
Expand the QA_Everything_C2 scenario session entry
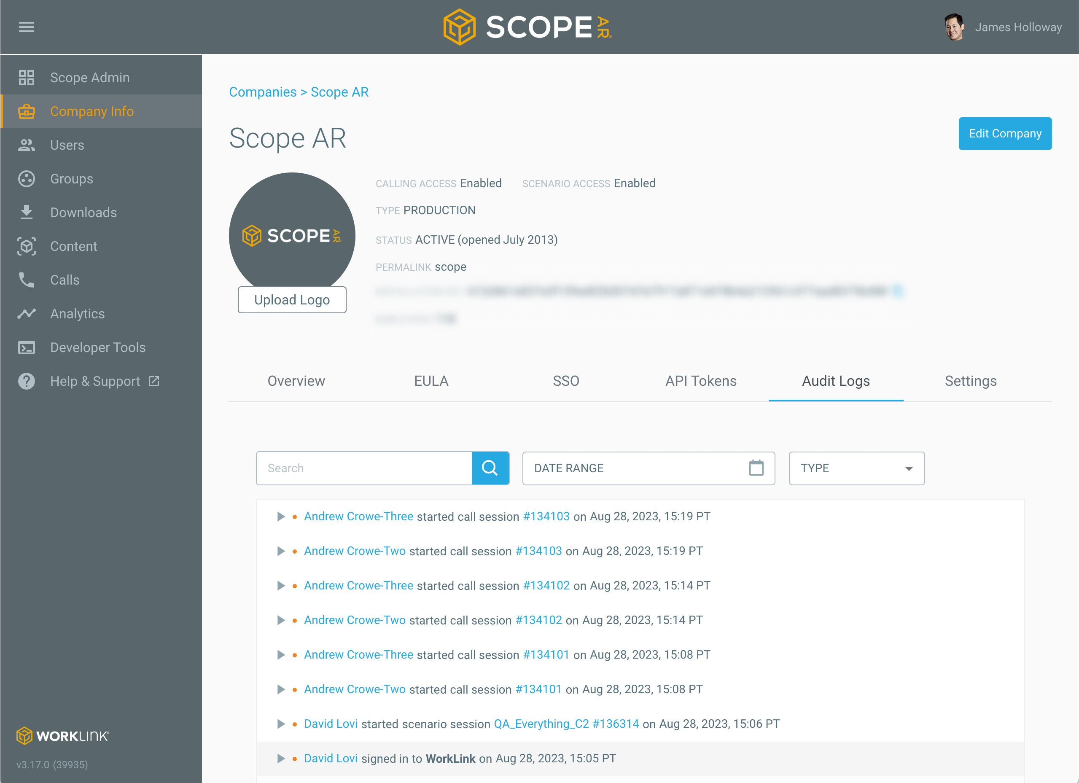(281, 724)
